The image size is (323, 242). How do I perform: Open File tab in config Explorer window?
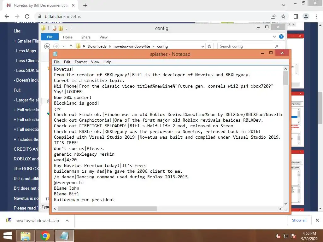point(50,37)
